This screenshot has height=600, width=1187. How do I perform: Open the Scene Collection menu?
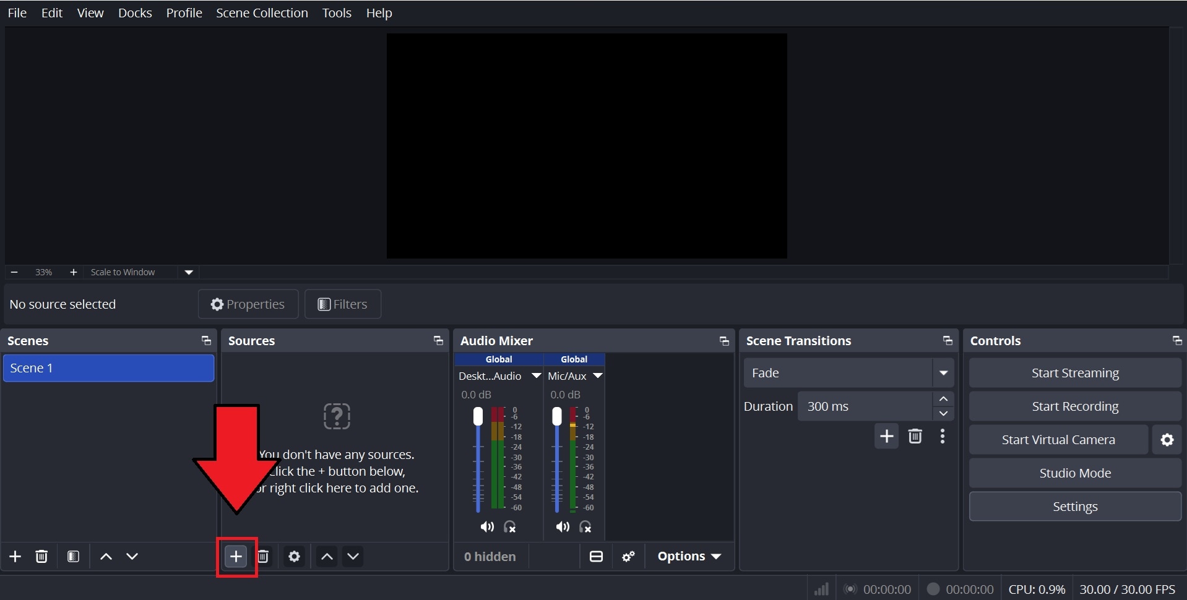coord(262,13)
